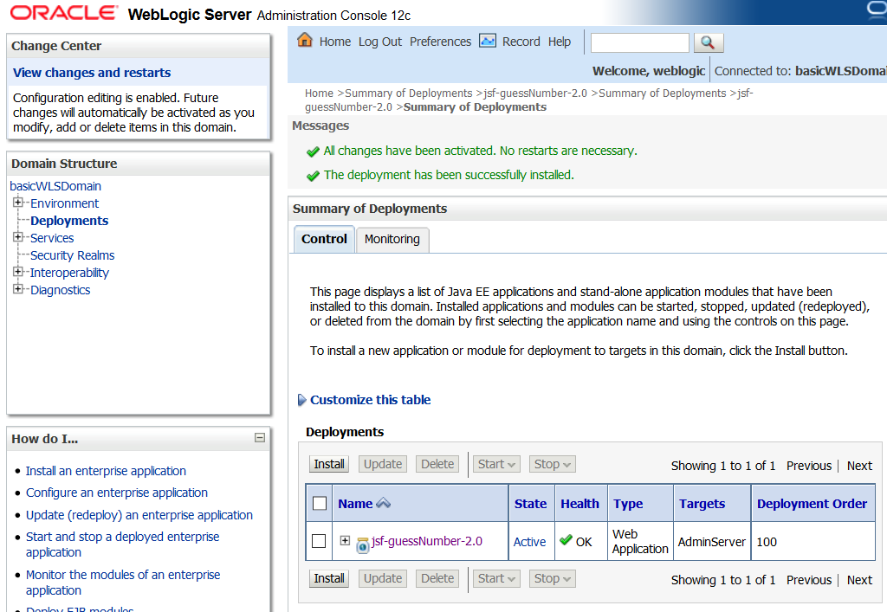Click the Customize this table arrow icon
This screenshot has height=612, width=887.
pyautogui.click(x=301, y=400)
